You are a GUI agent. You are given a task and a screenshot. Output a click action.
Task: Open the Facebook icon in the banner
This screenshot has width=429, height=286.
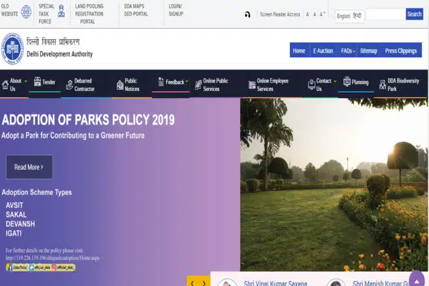[9, 267]
